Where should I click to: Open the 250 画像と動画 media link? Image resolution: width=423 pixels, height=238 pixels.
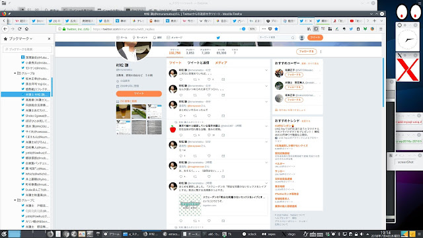(x=128, y=101)
